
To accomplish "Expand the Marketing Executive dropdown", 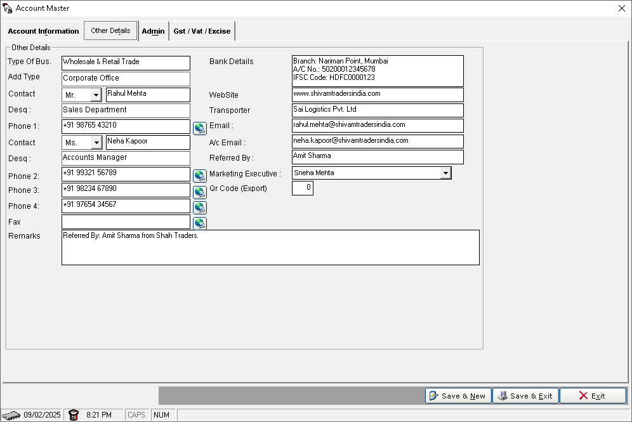I will click(x=445, y=173).
